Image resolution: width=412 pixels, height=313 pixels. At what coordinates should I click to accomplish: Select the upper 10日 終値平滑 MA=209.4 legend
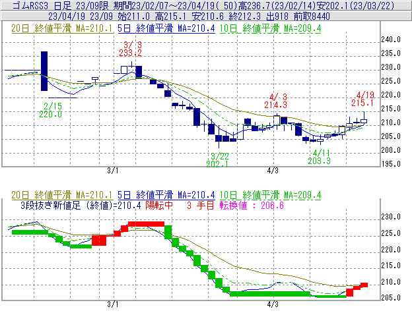(x=270, y=28)
